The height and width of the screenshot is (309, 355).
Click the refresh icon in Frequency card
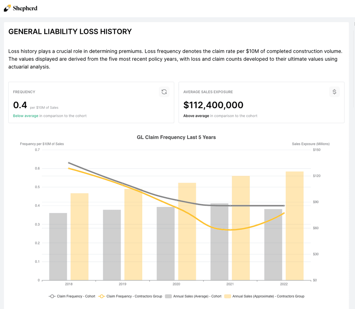coord(164,92)
